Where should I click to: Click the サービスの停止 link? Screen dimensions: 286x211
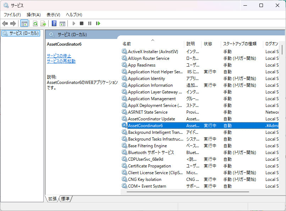coord(59,56)
